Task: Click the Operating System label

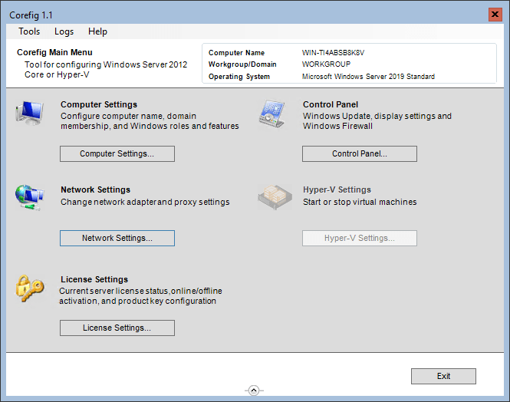Action: [239, 77]
